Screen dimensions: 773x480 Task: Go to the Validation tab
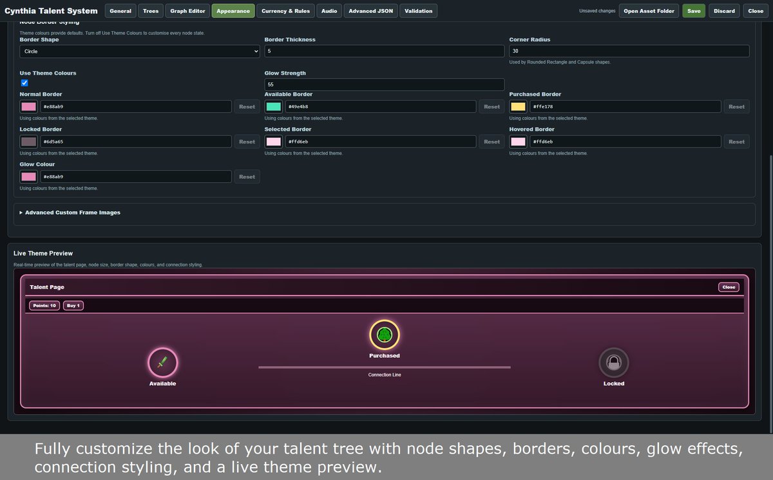point(419,11)
